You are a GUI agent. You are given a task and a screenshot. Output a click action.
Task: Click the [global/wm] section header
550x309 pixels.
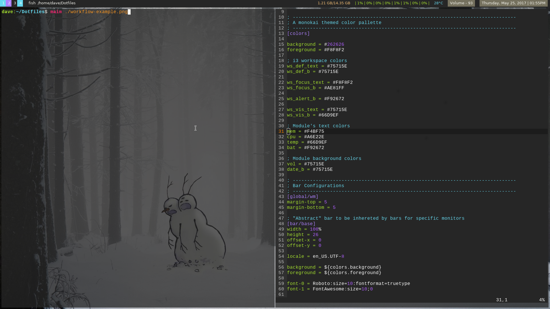click(x=302, y=197)
